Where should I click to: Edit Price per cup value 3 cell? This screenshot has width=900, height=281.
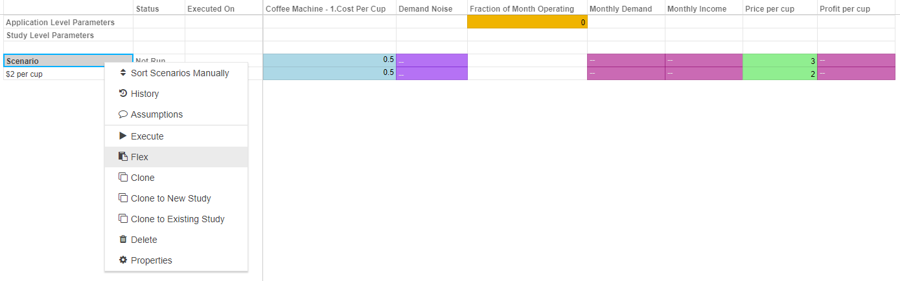(x=779, y=61)
